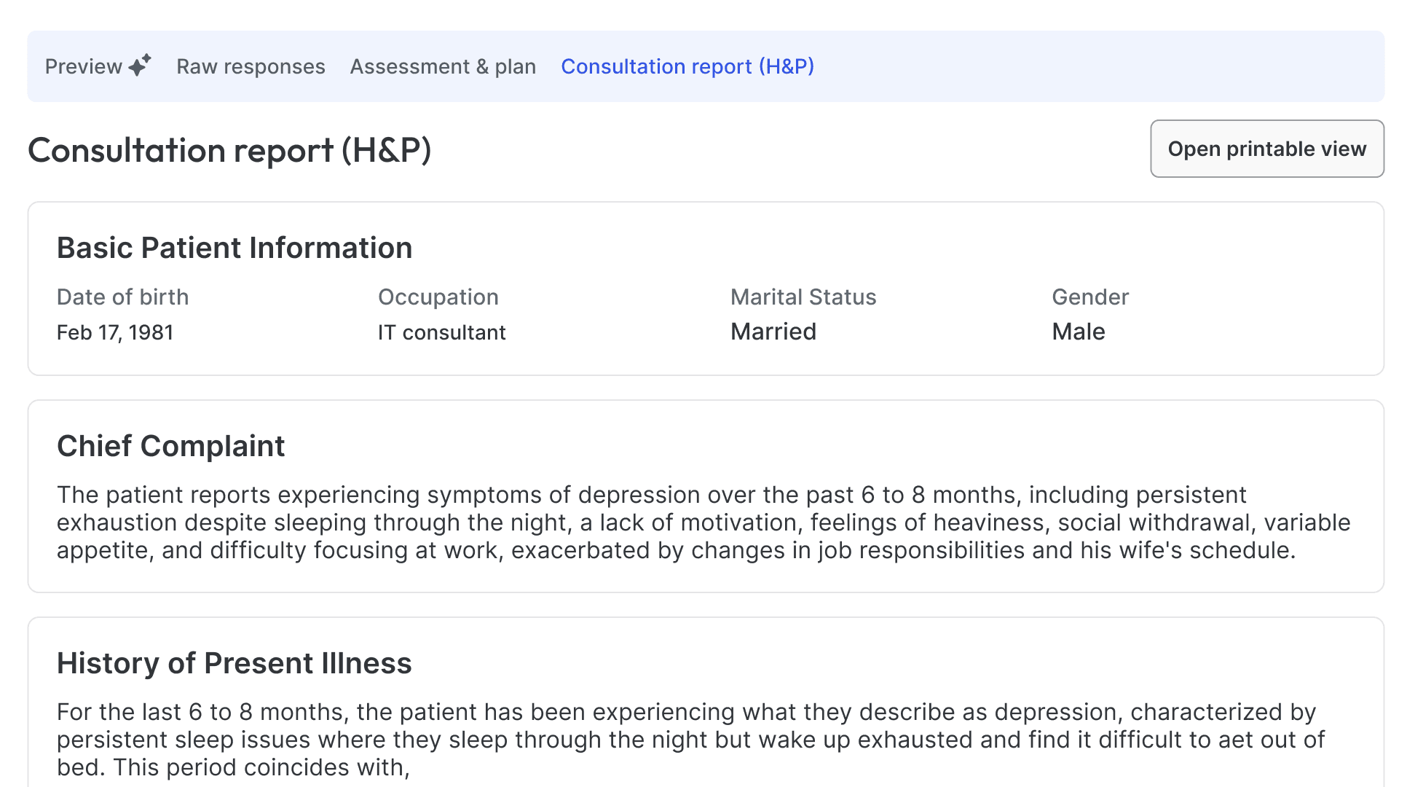Click the Chief Complaint section heading
Image resolution: width=1407 pixels, height=787 pixels.
(170, 446)
